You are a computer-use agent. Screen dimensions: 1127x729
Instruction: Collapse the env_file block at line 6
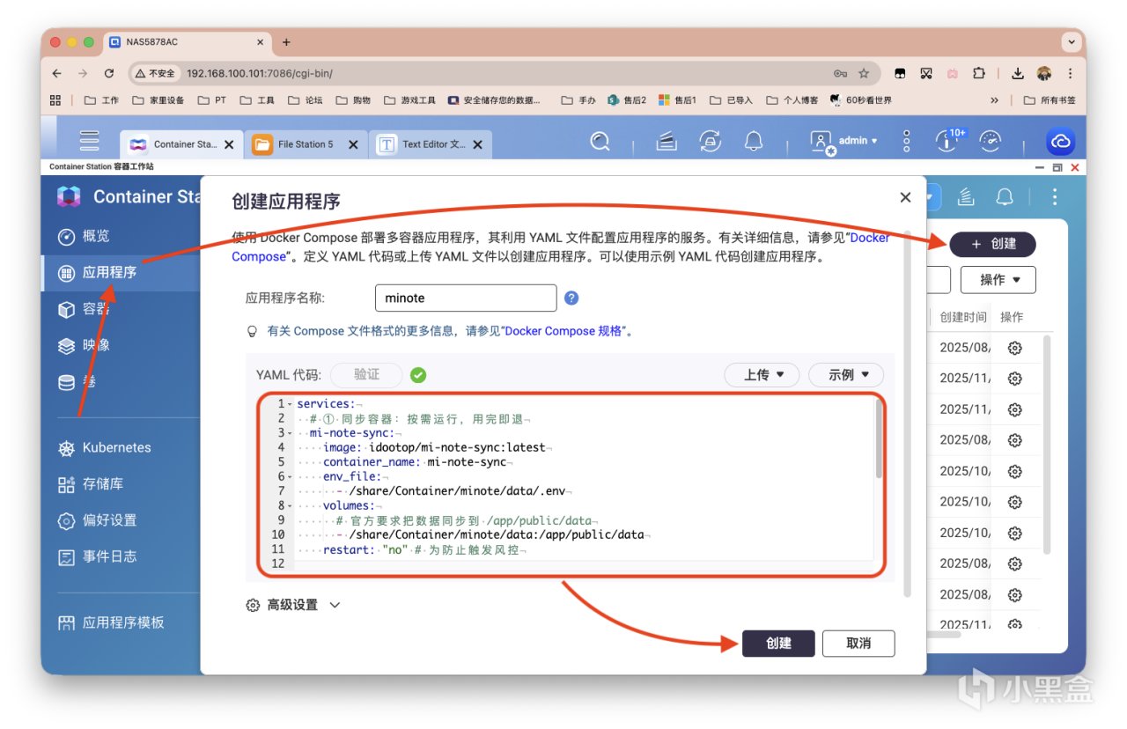coord(291,476)
